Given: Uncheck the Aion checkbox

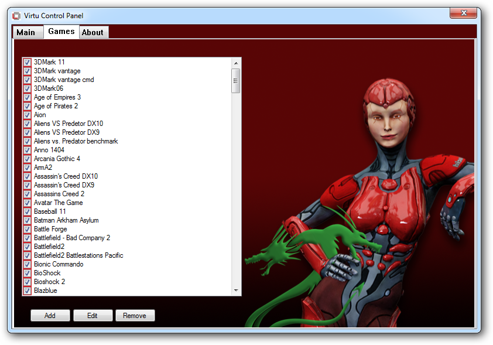Looking at the screenshot, I should click(28, 115).
